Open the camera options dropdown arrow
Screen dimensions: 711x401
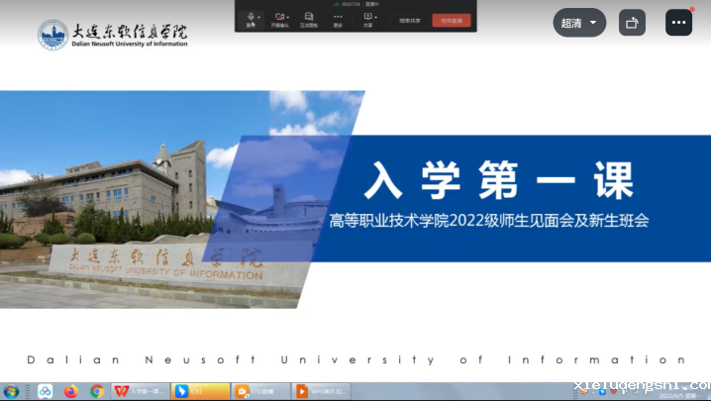pos(289,17)
